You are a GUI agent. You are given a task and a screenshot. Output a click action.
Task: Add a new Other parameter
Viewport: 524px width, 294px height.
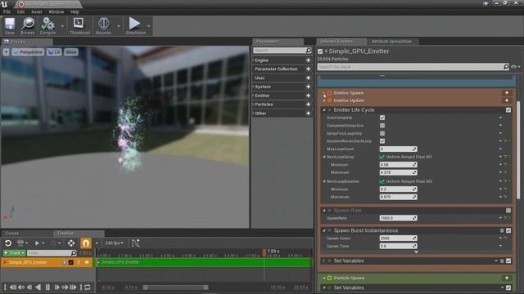click(x=308, y=114)
